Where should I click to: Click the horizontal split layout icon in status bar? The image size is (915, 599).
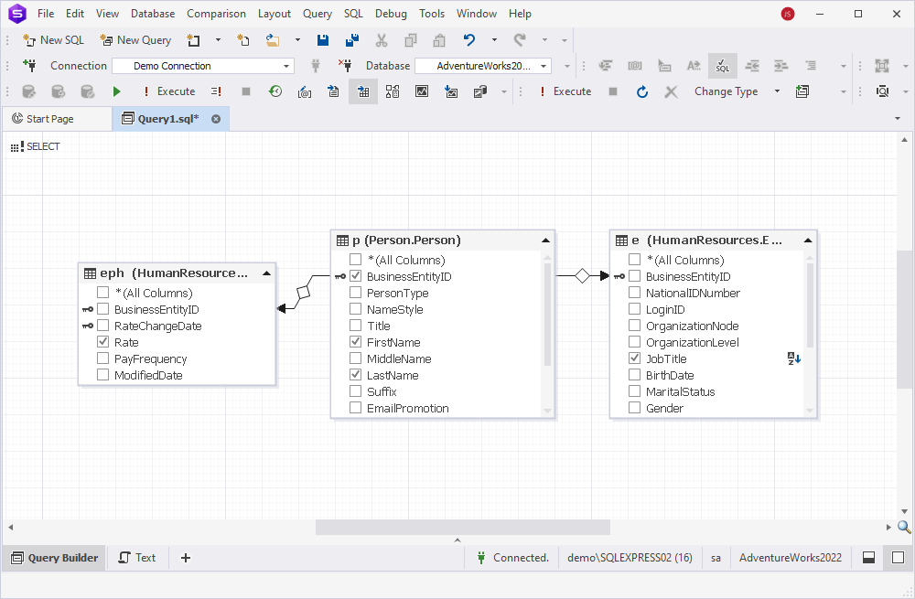point(869,558)
